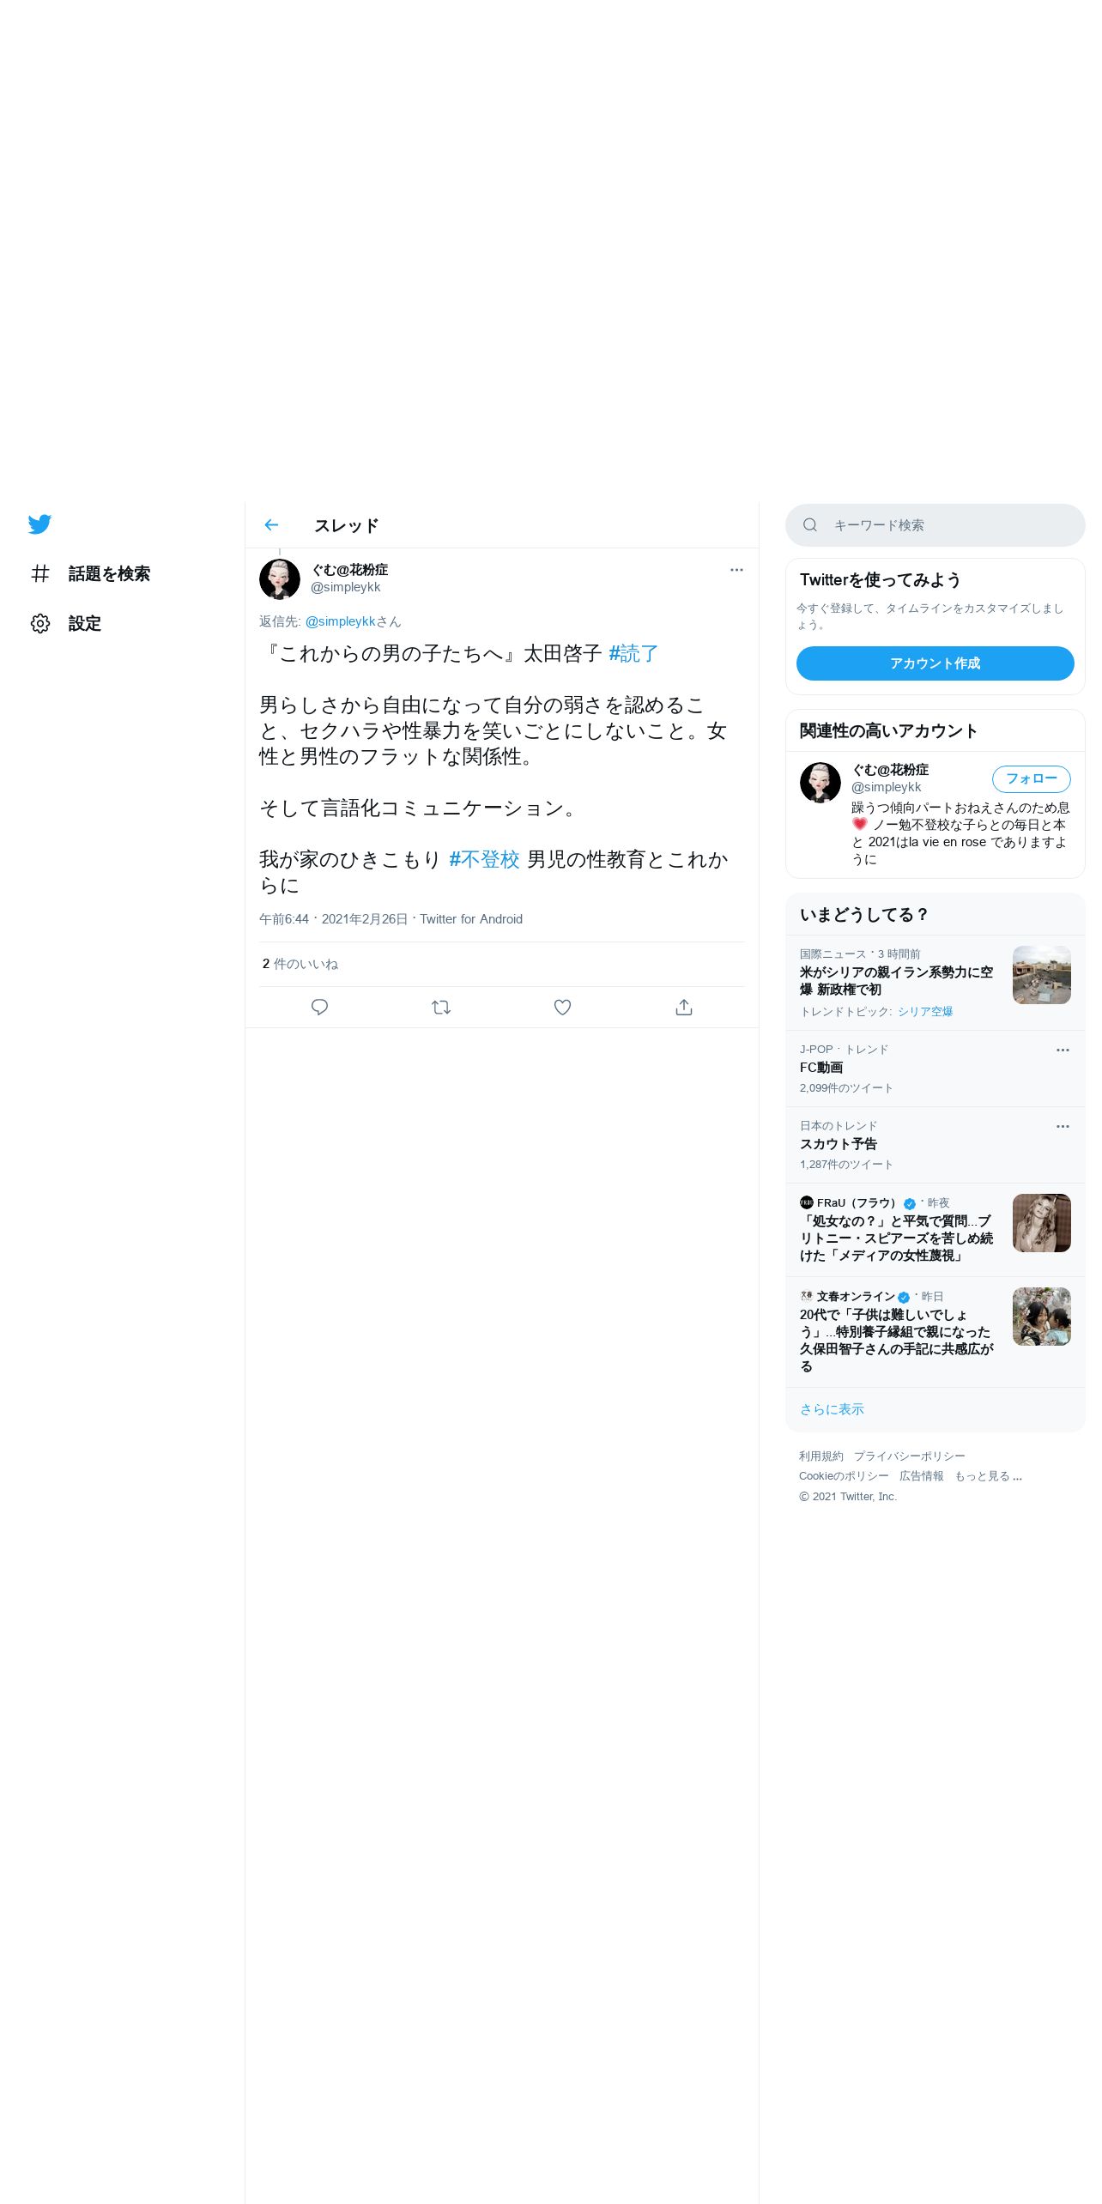Image resolution: width=1102 pixels, height=2204 pixels.
Task: Open the 話題を検索 explore hashtag item
Action: 90,573
